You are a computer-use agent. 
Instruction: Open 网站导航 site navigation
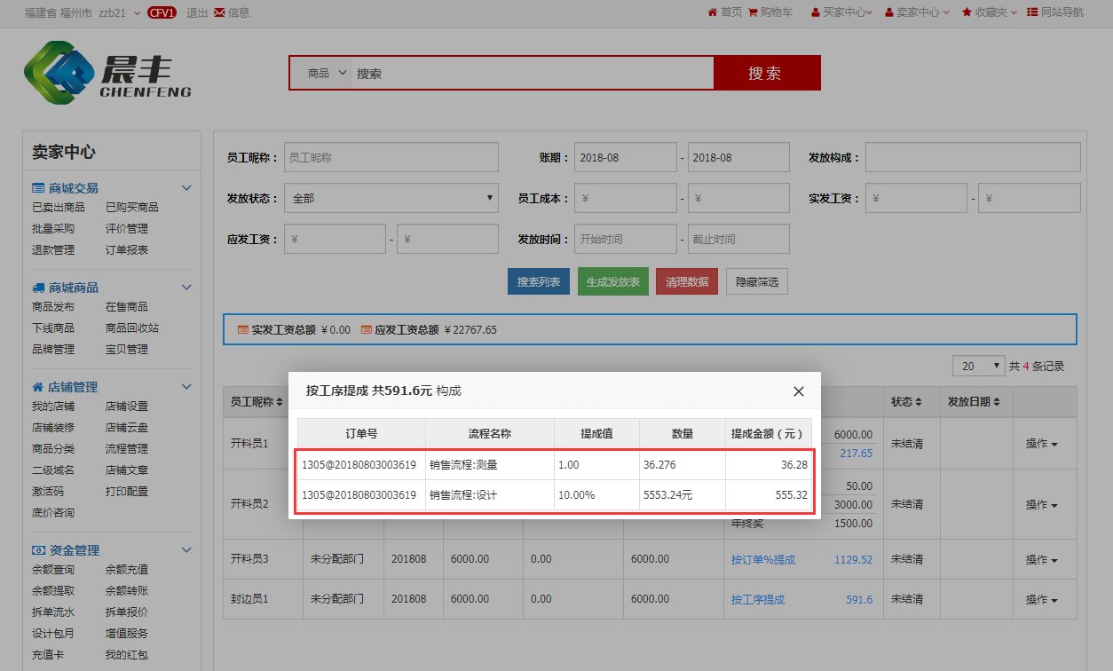click(1055, 12)
